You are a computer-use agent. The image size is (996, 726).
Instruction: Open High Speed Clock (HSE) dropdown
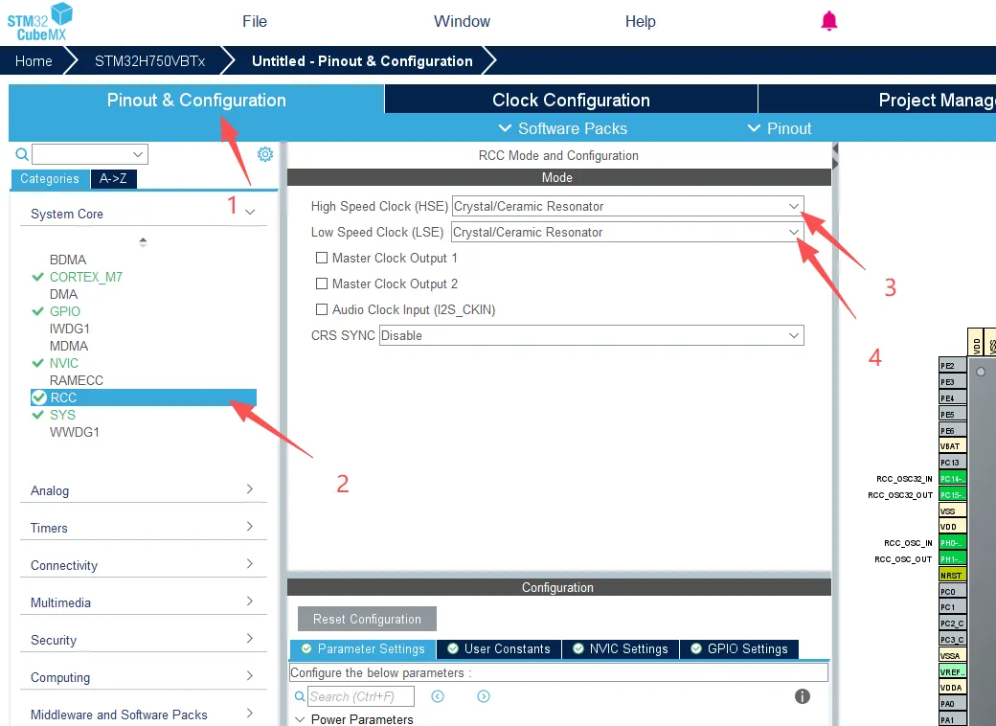627,206
